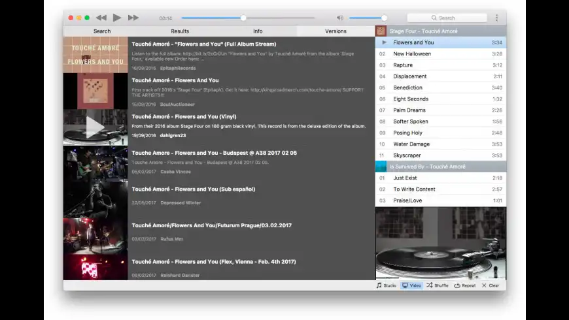Image resolution: width=569 pixels, height=320 pixels.
Task: Start playback with the play button
Action: tap(117, 18)
